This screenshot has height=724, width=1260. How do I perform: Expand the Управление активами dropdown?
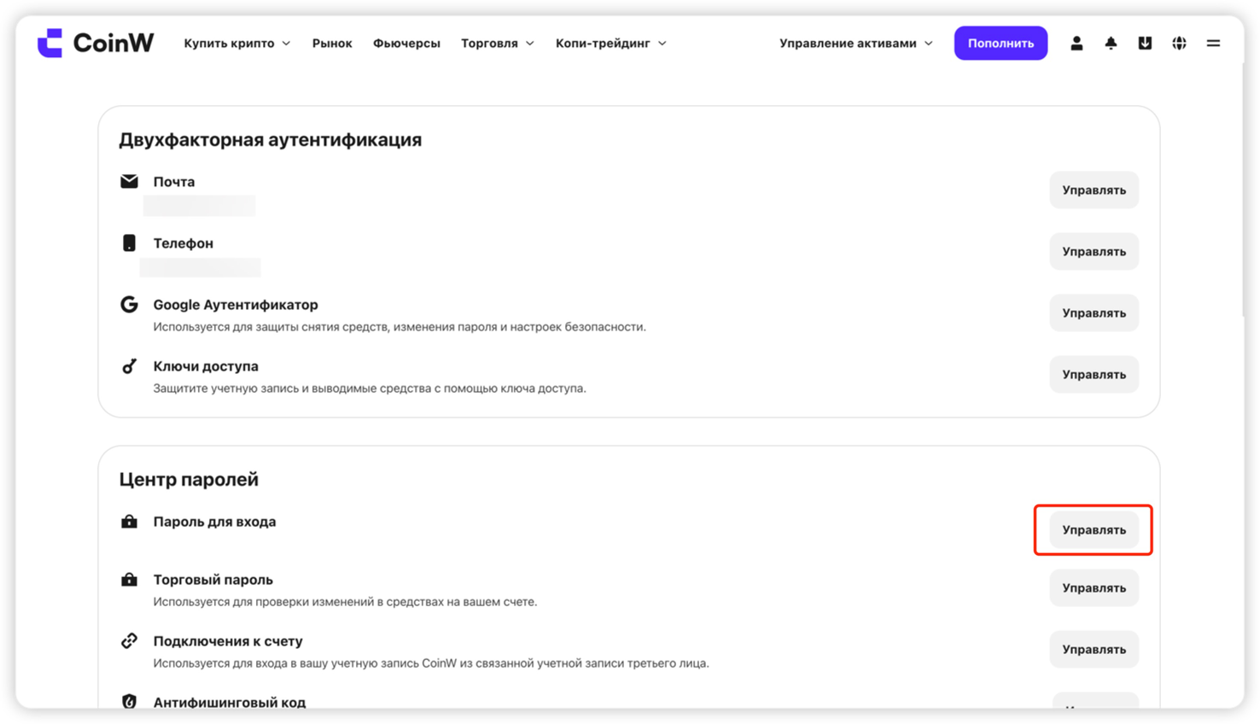point(856,43)
